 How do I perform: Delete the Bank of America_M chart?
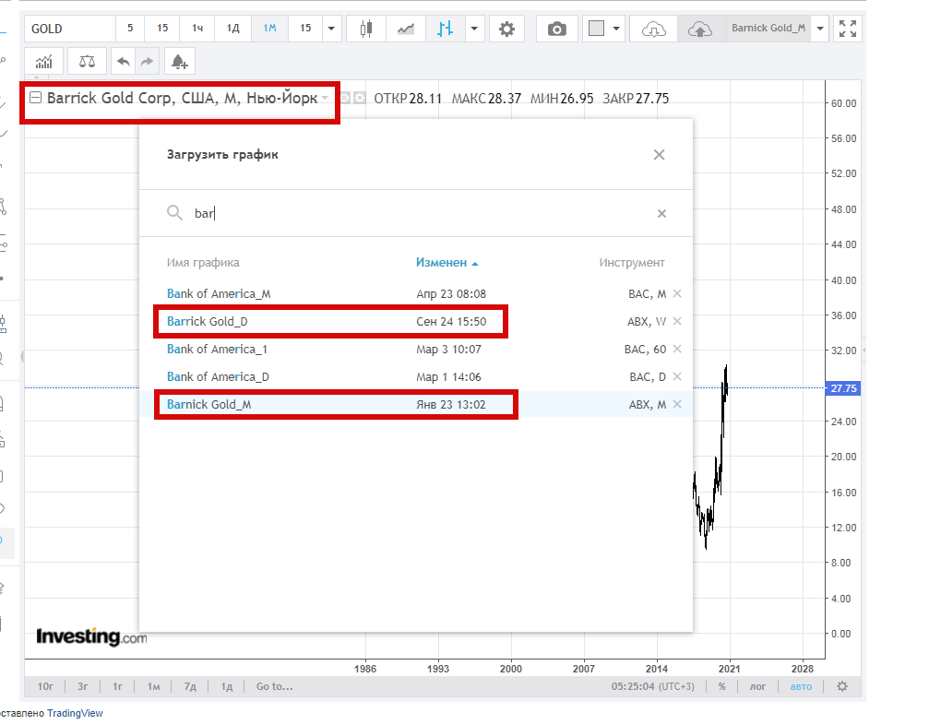pos(677,293)
